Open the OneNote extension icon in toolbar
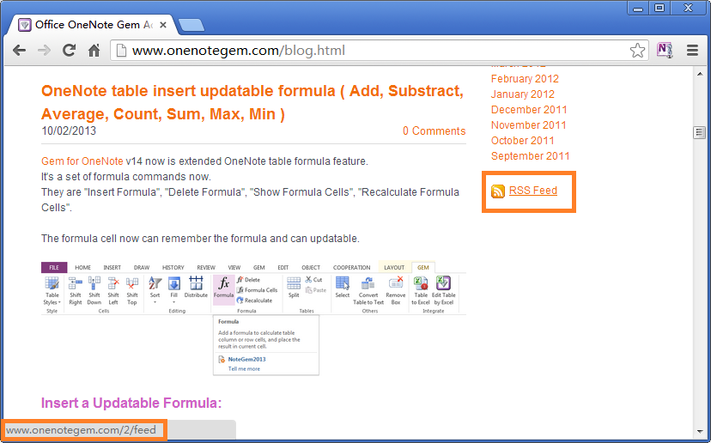 [x=665, y=50]
